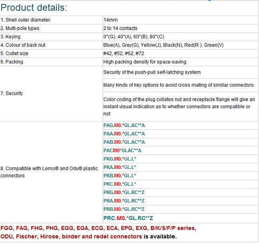Click the 'High packing density for space-saving' text
Screen dimensions: 259x246
click(145, 62)
